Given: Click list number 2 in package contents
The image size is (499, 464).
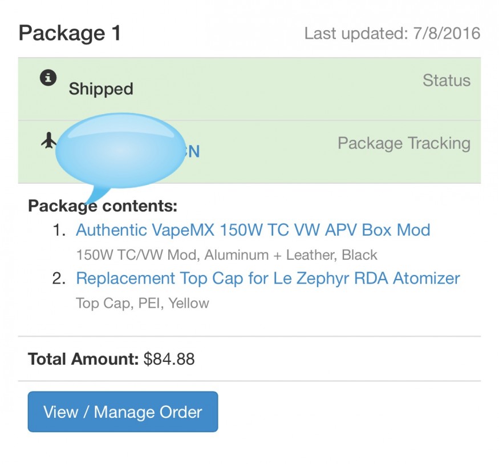Looking at the screenshot, I should pos(59,279).
